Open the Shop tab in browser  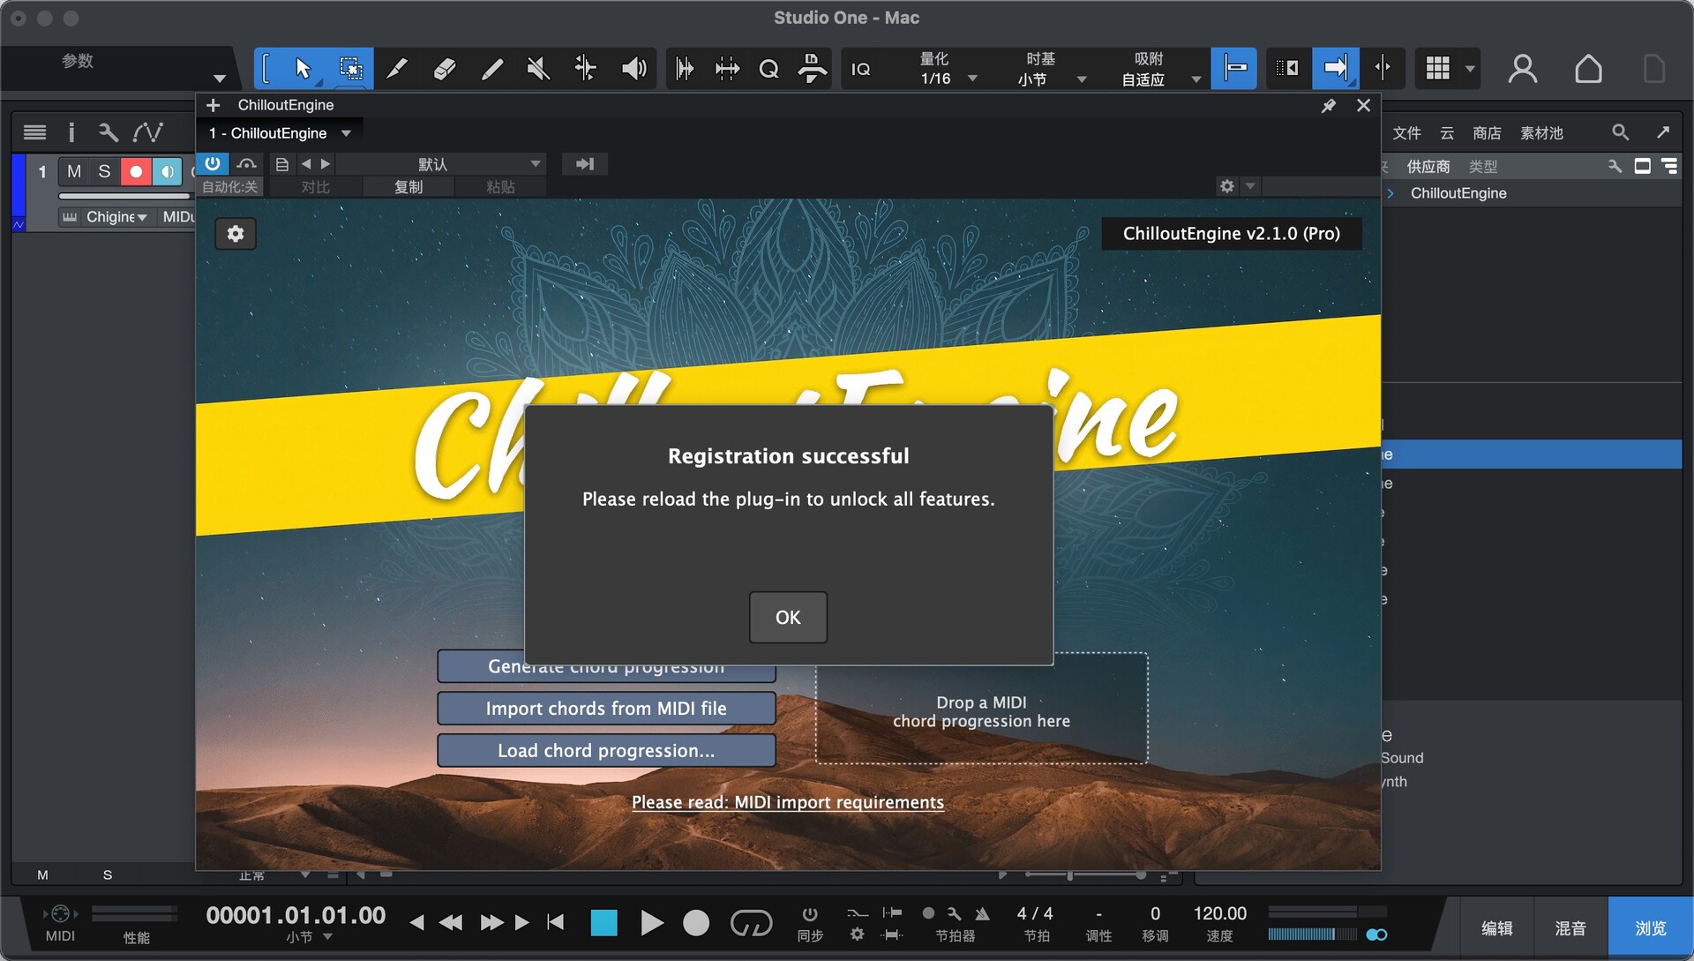tap(1487, 133)
